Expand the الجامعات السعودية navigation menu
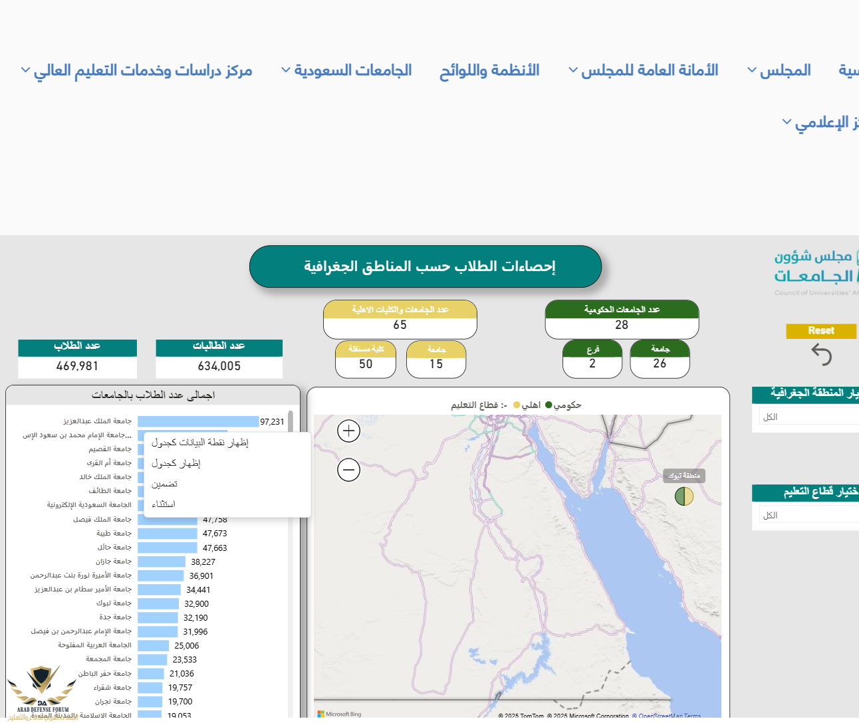Screen dimensions: 859x723 (x=346, y=70)
